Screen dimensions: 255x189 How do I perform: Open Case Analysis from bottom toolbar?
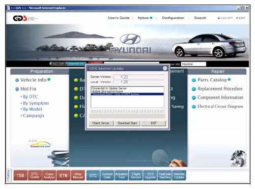pos(49,175)
